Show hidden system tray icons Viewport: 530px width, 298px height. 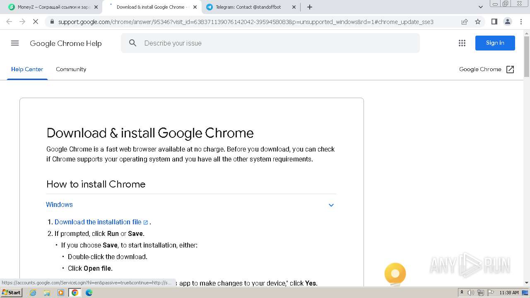462,293
